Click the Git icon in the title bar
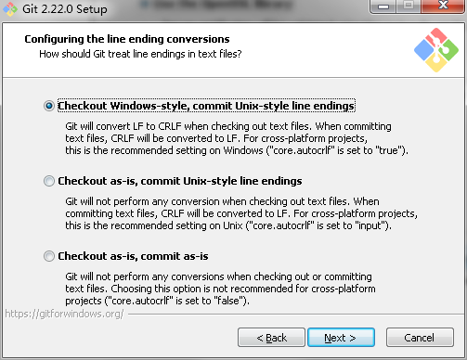This screenshot has width=467, height=360. [x=10, y=8]
